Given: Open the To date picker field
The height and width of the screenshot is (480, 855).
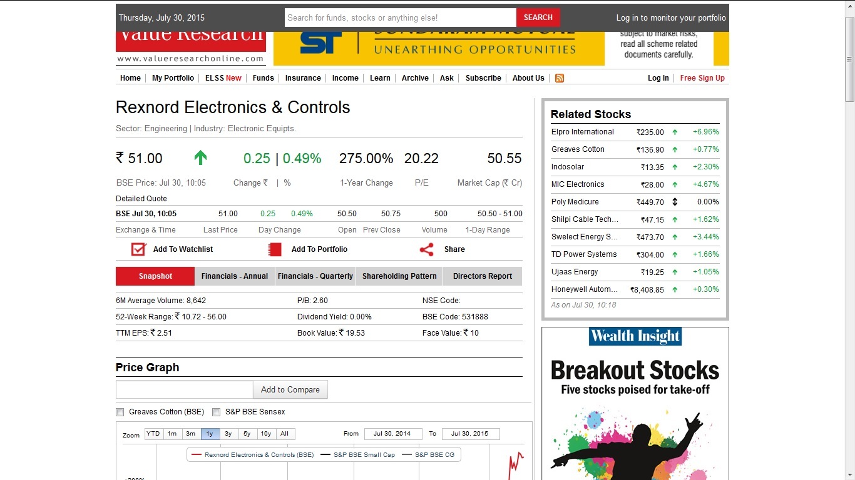Looking at the screenshot, I should click(x=470, y=434).
